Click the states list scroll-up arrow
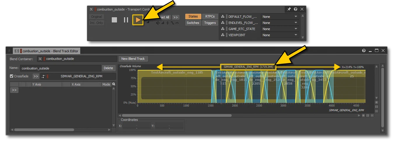Screen dimensions: 393x141 (x=303, y=16)
